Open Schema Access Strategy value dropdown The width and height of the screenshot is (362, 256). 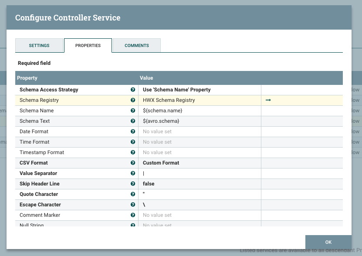coord(199,90)
